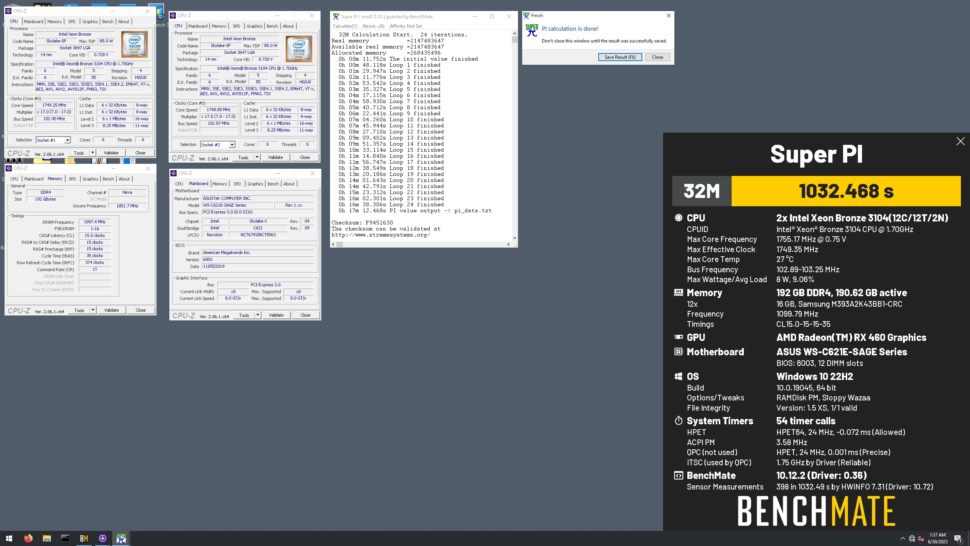Click the Southbridge C621 field

click(x=258, y=228)
